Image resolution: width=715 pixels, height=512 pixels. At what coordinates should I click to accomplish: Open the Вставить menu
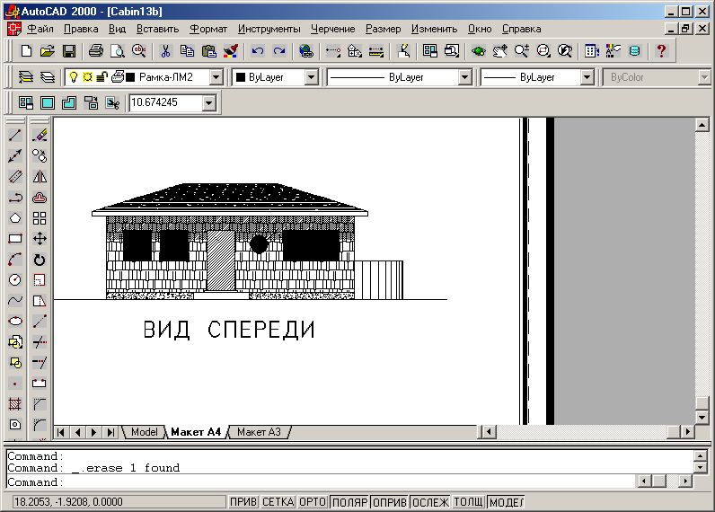[157, 29]
